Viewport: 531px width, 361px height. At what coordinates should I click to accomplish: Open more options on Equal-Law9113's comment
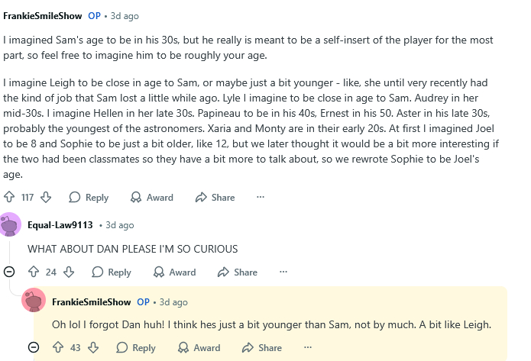pos(283,272)
